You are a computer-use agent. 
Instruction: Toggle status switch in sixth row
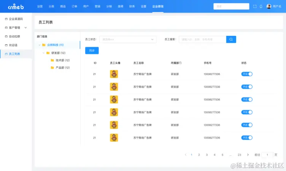click(247, 138)
